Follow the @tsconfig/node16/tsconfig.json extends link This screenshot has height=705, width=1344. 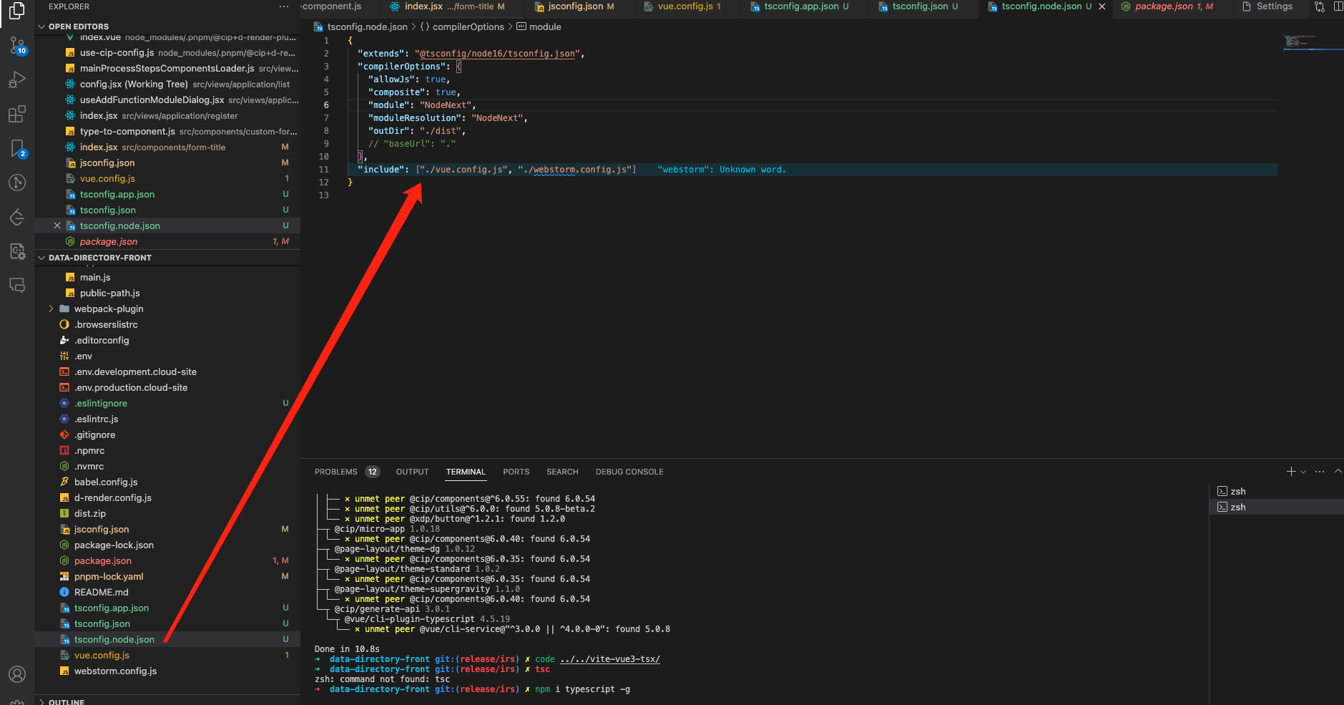pos(497,54)
